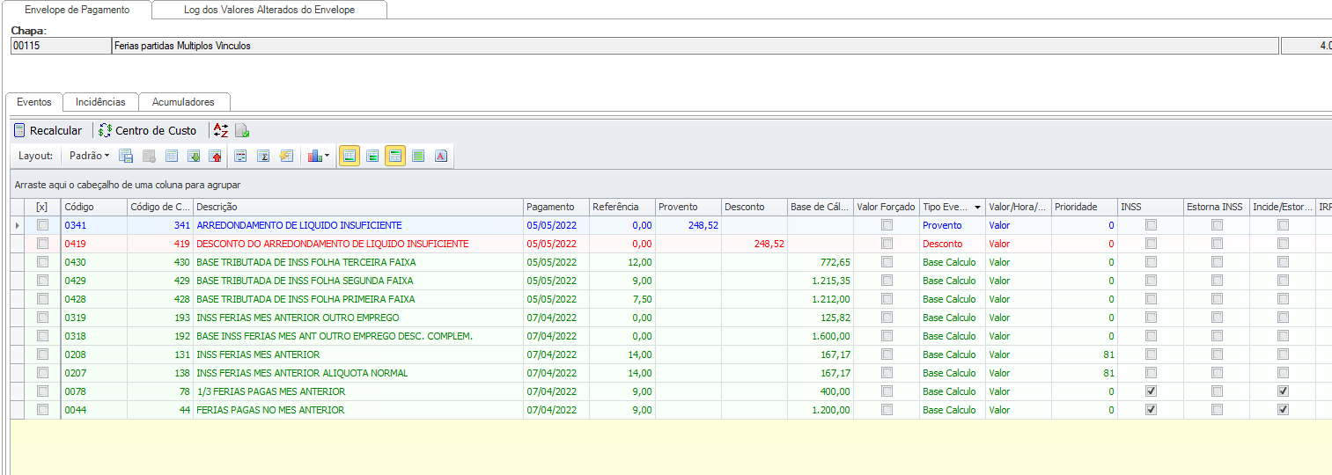
Task: Click the calculator icon beside Recalcular
Action: (19, 130)
